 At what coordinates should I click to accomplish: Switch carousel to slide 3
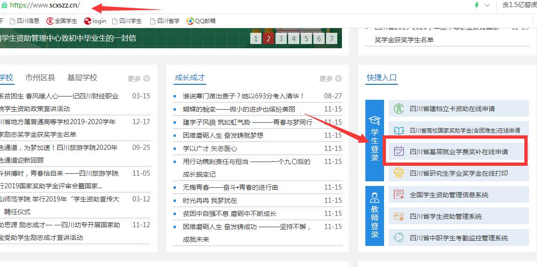281,38
